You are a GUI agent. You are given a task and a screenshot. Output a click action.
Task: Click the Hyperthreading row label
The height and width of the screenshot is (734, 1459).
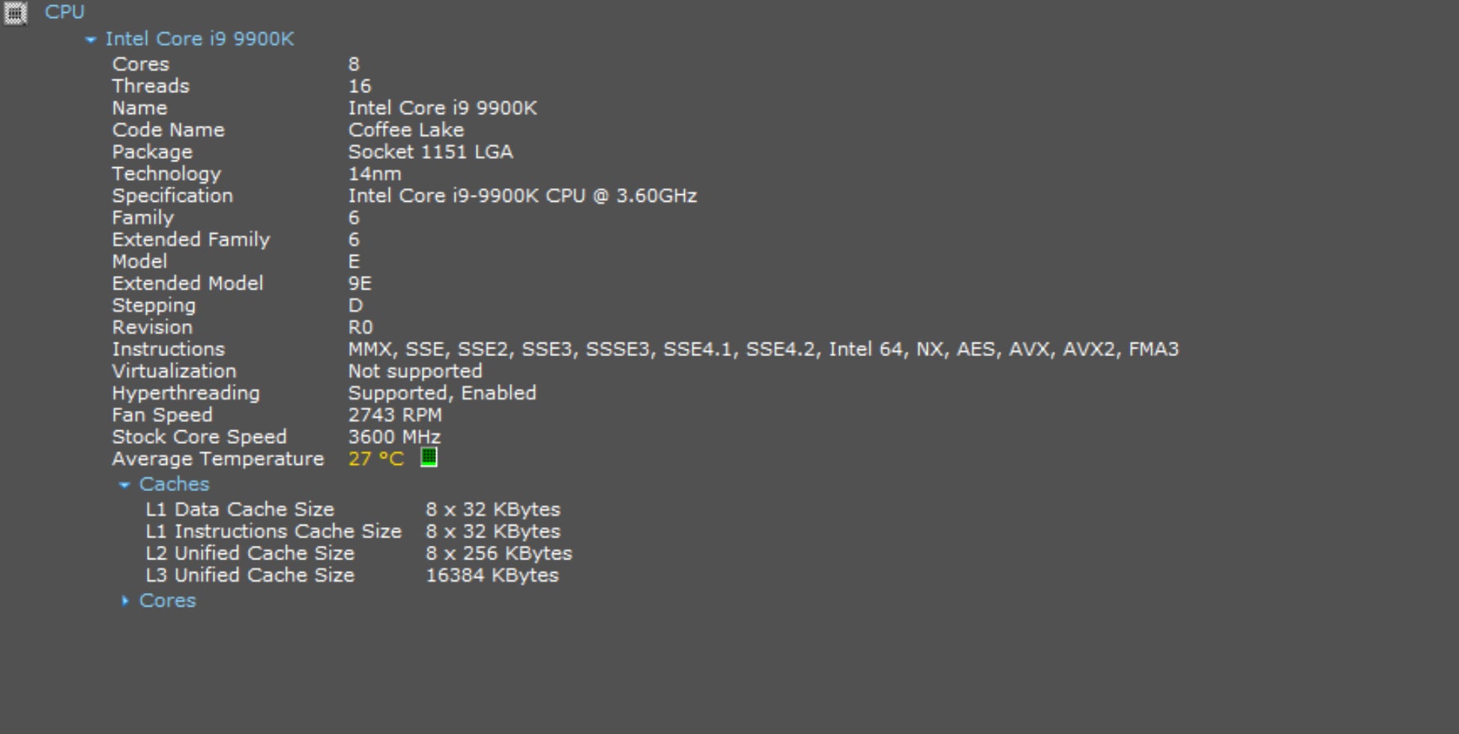(x=186, y=393)
